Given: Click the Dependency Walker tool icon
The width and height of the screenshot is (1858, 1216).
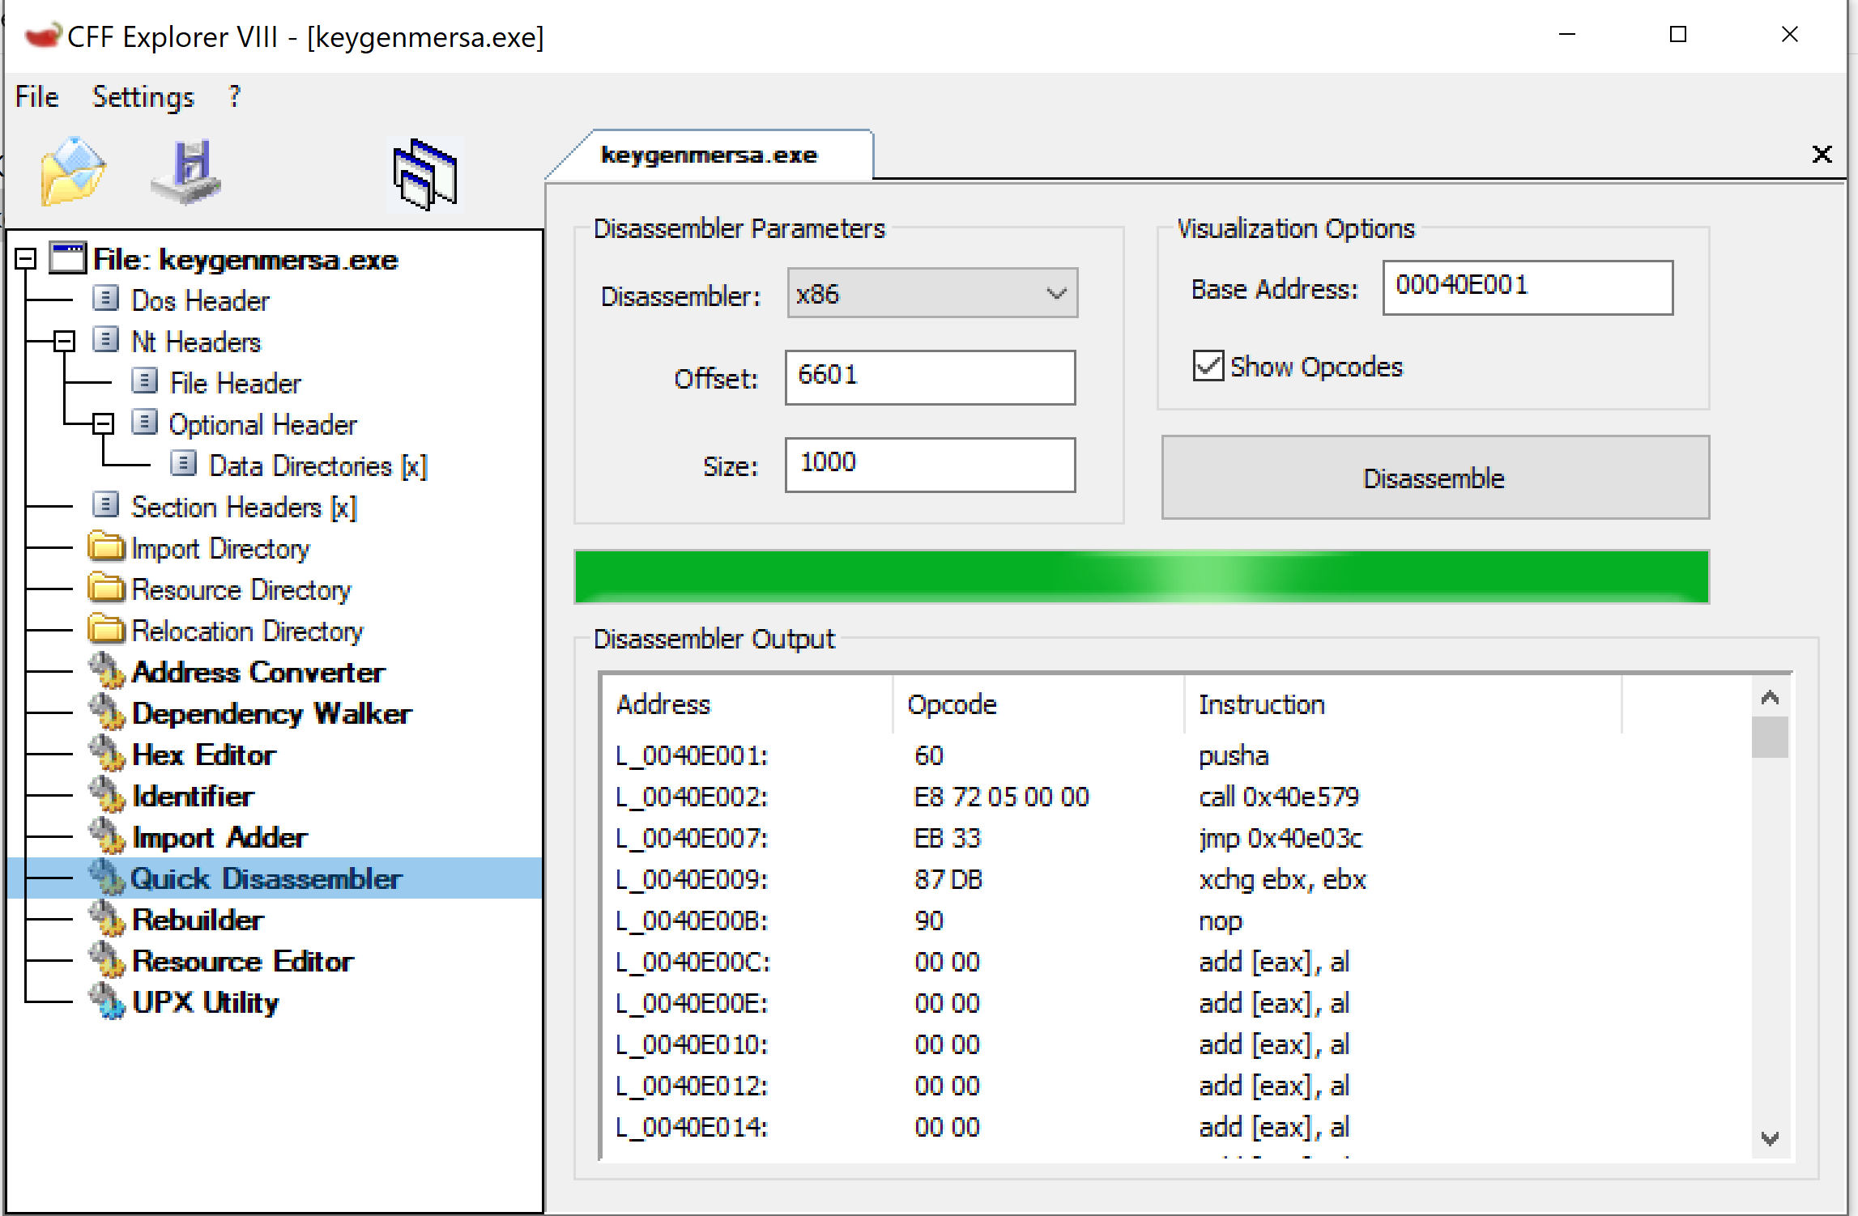Looking at the screenshot, I should (x=107, y=712).
